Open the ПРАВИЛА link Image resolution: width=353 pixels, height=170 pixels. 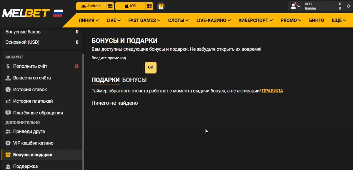point(272,91)
